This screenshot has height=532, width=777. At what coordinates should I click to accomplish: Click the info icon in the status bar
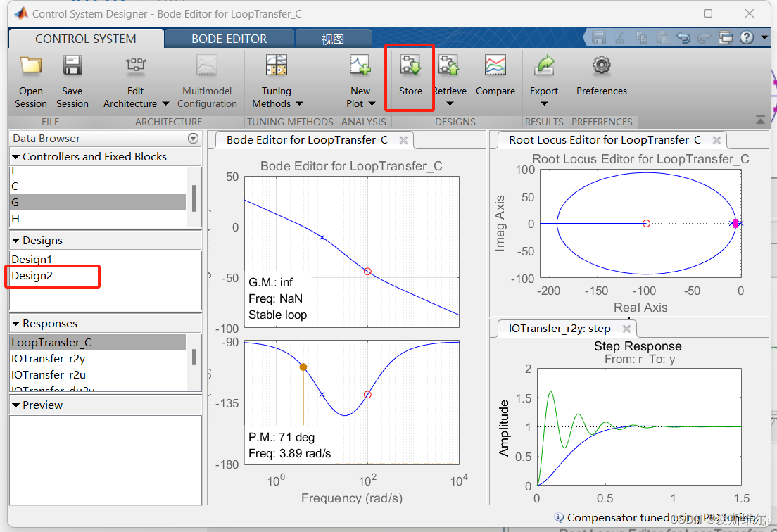coord(559,517)
